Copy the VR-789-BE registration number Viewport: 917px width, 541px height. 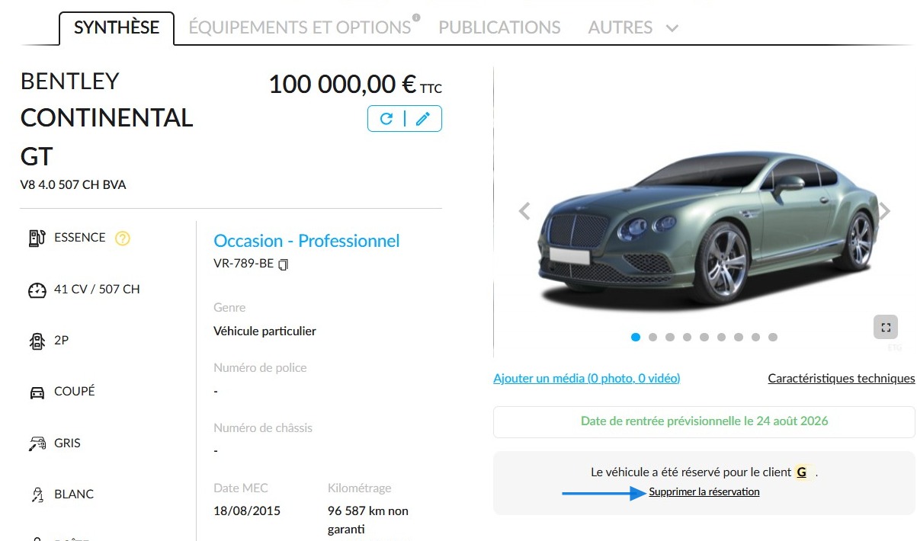[x=284, y=265]
